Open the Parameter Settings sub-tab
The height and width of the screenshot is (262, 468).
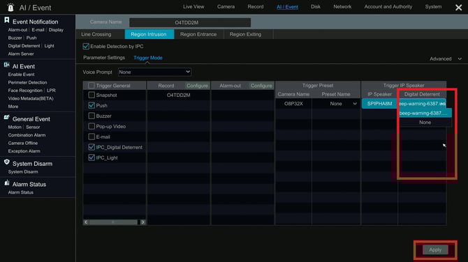tap(104, 58)
